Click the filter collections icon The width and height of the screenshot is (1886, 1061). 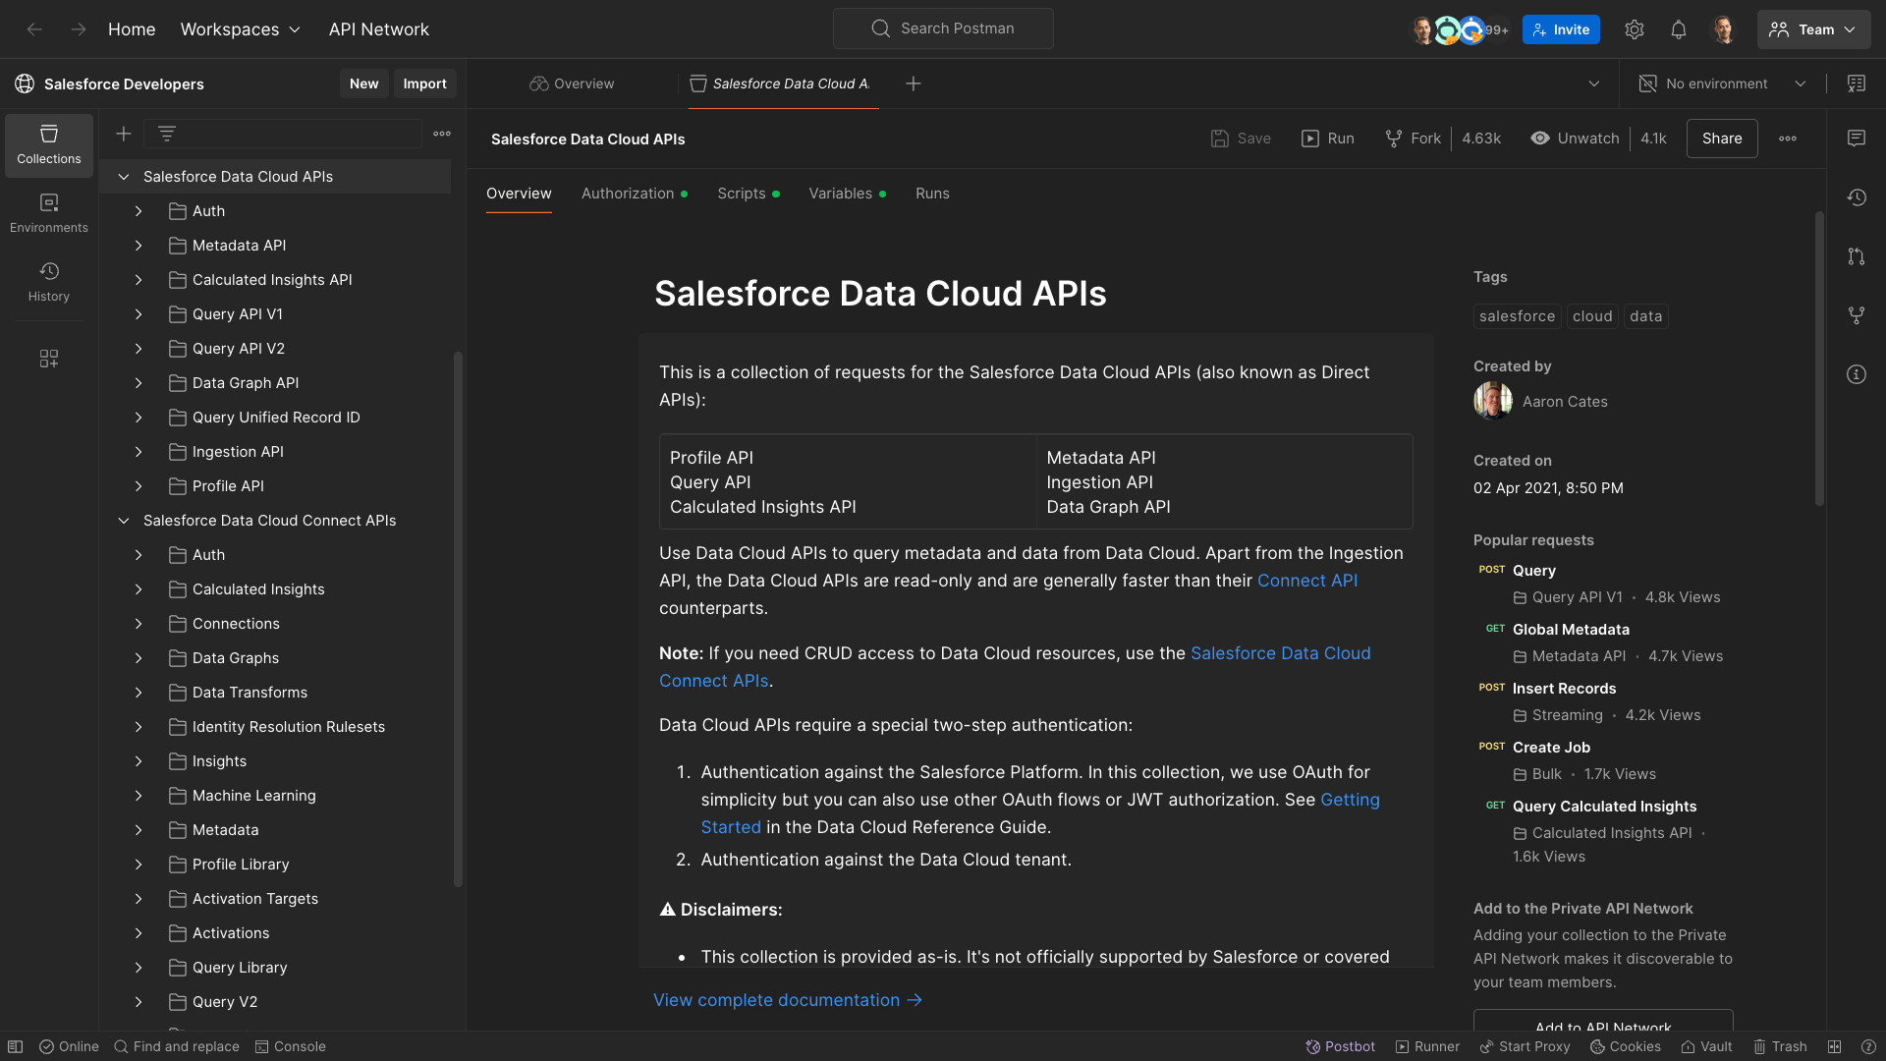click(167, 134)
